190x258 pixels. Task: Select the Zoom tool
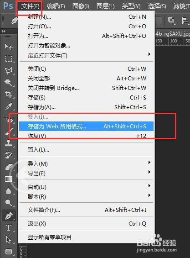[9, 203]
